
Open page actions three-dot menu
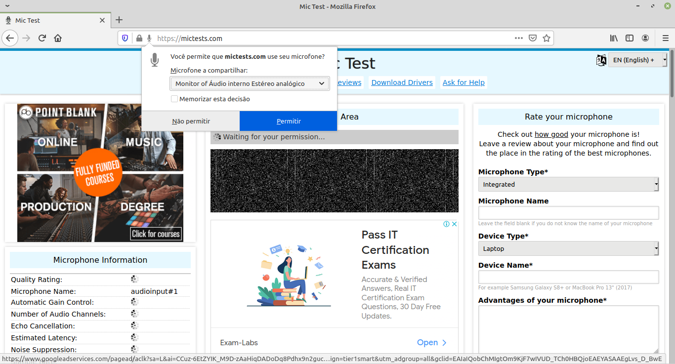[518, 38]
